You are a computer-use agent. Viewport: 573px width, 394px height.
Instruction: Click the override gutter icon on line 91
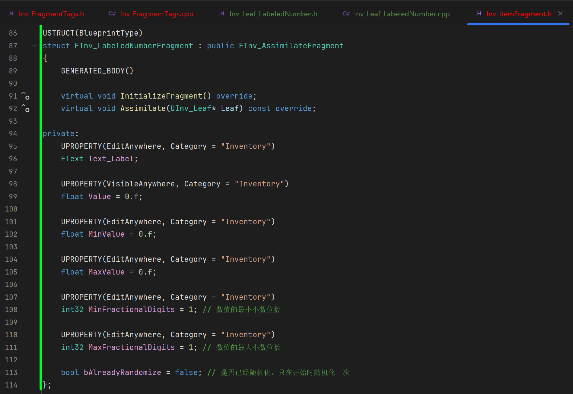tap(25, 96)
